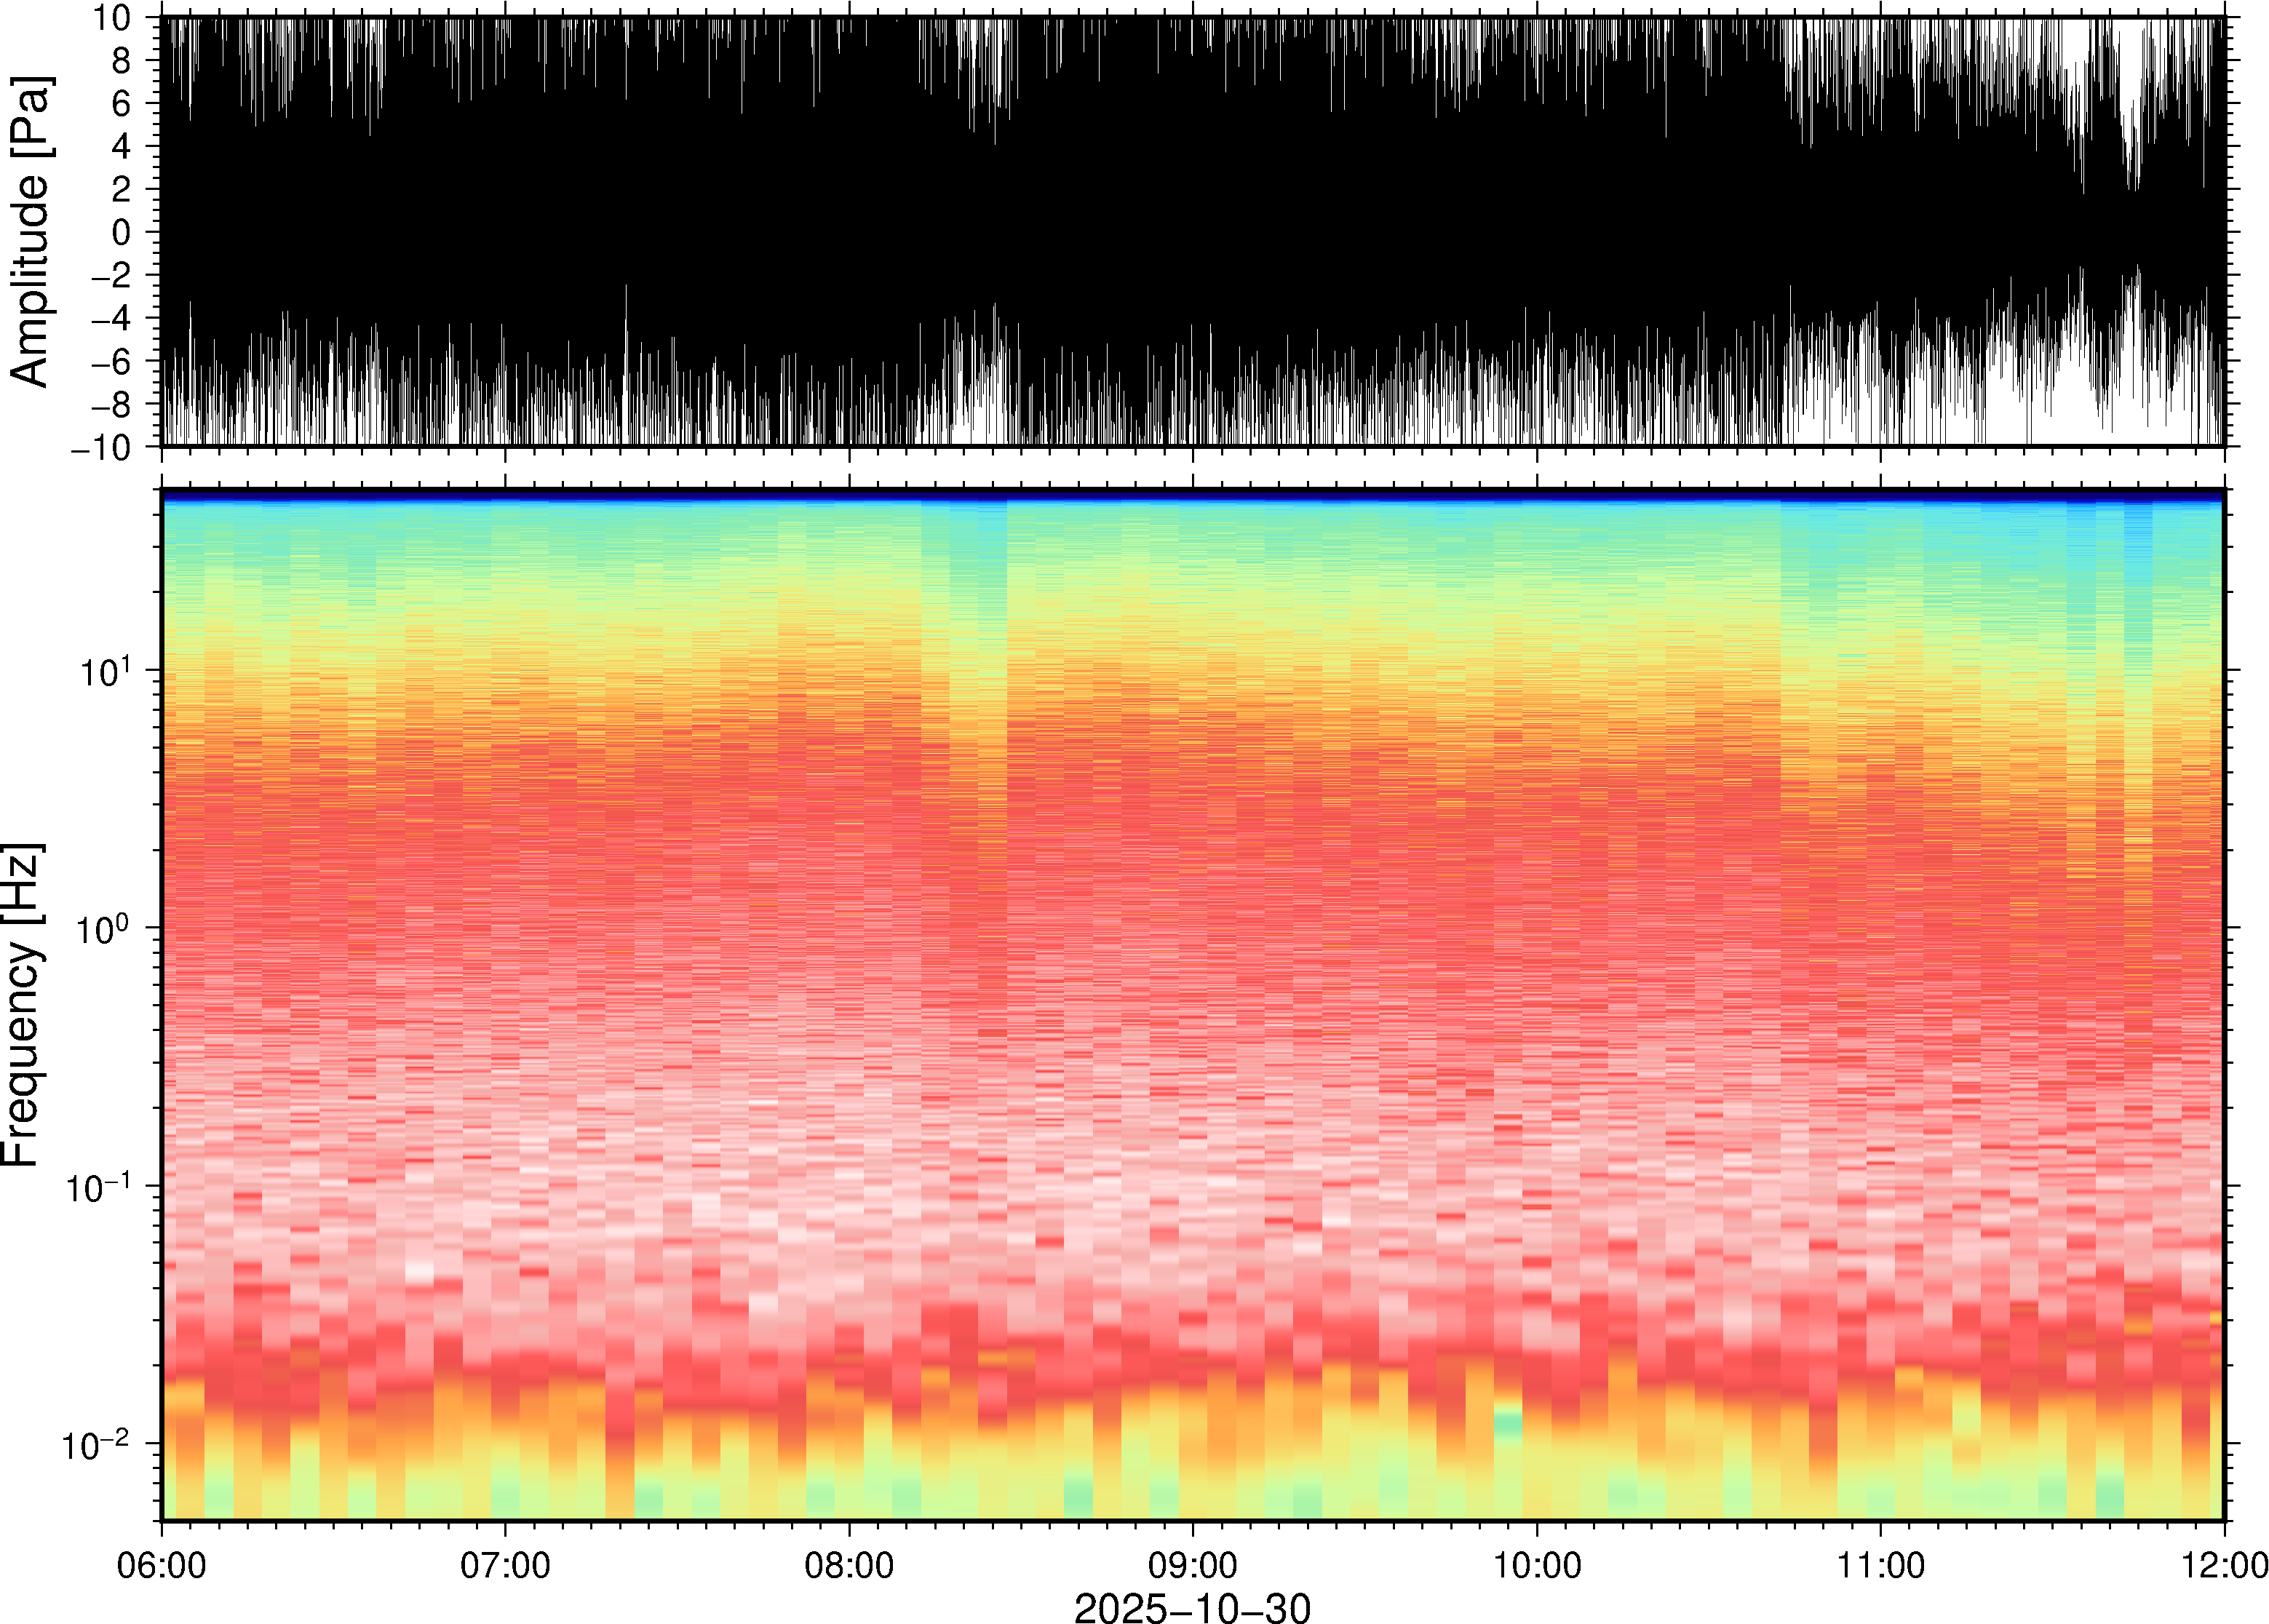Click the 12:00 time axis label
Viewport: 2269px width, 1624px height.
[2224, 1565]
